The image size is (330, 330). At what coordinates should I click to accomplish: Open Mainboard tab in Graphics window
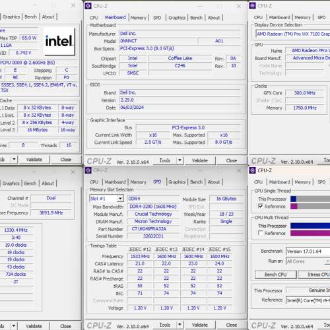tap(280, 17)
